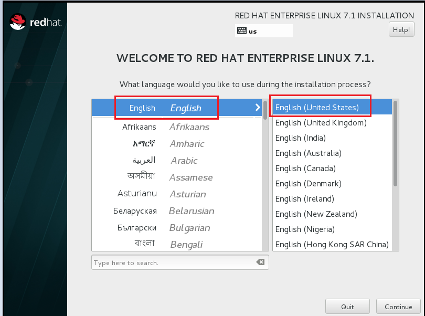Select Belarusian language
This screenshot has height=316, width=425.
click(x=177, y=211)
